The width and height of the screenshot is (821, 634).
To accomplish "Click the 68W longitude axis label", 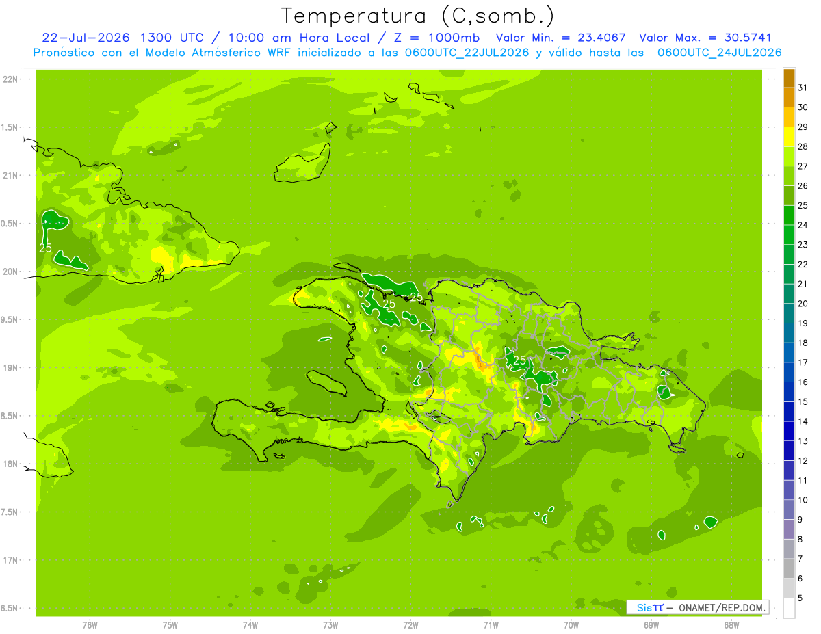I will point(731,624).
